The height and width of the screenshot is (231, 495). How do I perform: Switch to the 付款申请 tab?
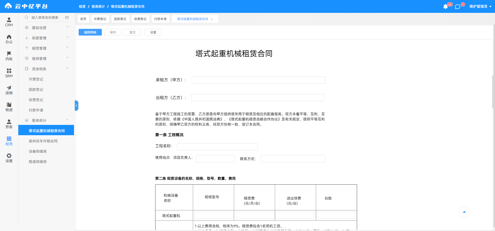pyautogui.click(x=160, y=19)
